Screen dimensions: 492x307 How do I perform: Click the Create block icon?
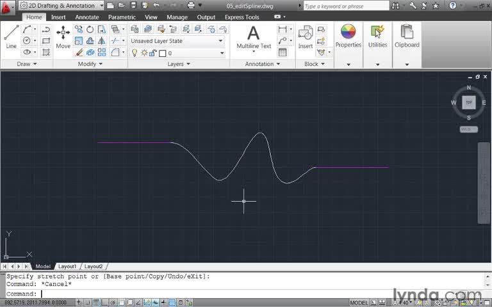tap(321, 29)
